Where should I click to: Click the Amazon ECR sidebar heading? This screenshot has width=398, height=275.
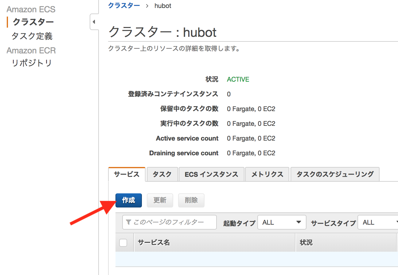coord(31,50)
